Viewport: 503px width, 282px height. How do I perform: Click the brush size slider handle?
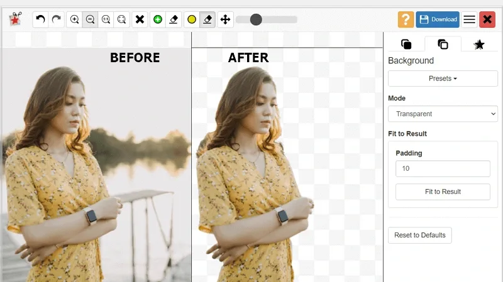tap(256, 19)
